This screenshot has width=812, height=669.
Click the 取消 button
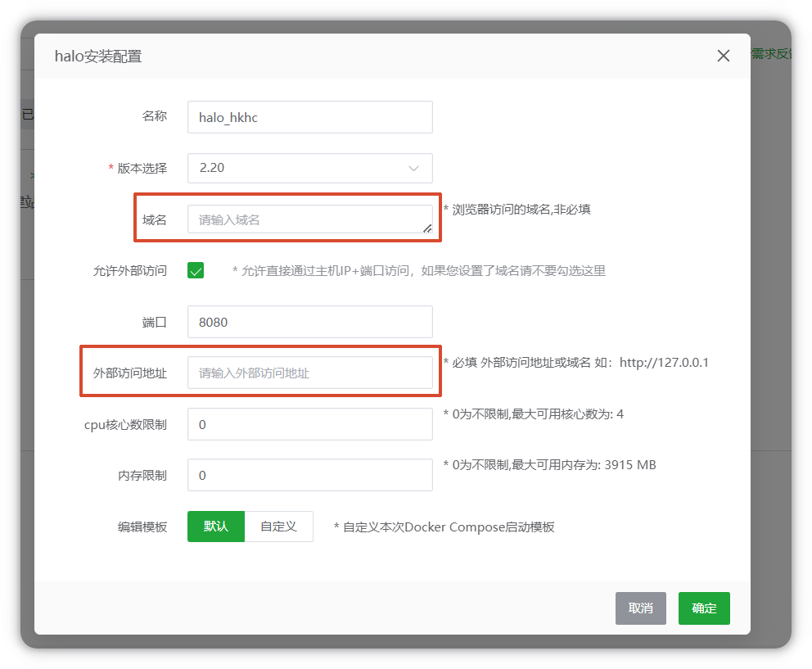(x=641, y=608)
